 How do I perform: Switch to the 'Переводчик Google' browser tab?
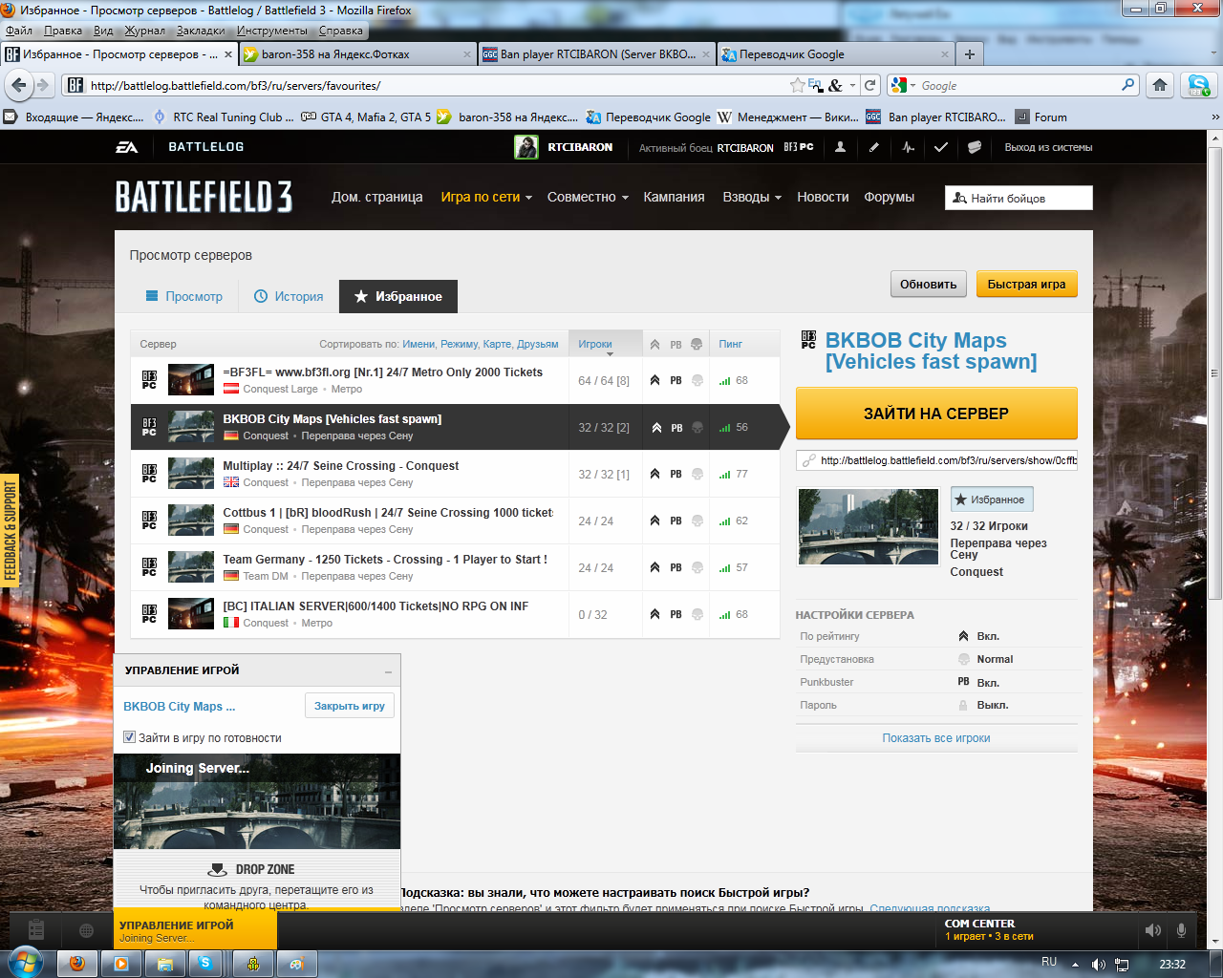[x=835, y=54]
